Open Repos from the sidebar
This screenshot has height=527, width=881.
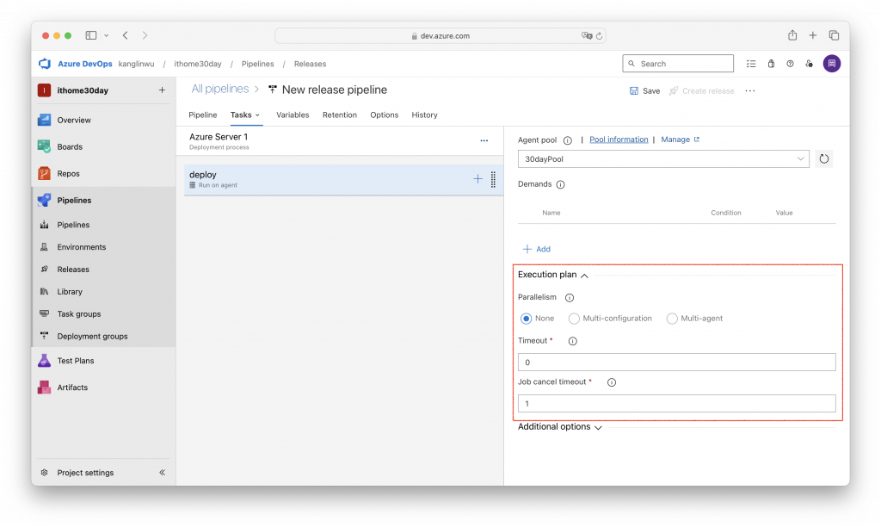click(x=68, y=174)
